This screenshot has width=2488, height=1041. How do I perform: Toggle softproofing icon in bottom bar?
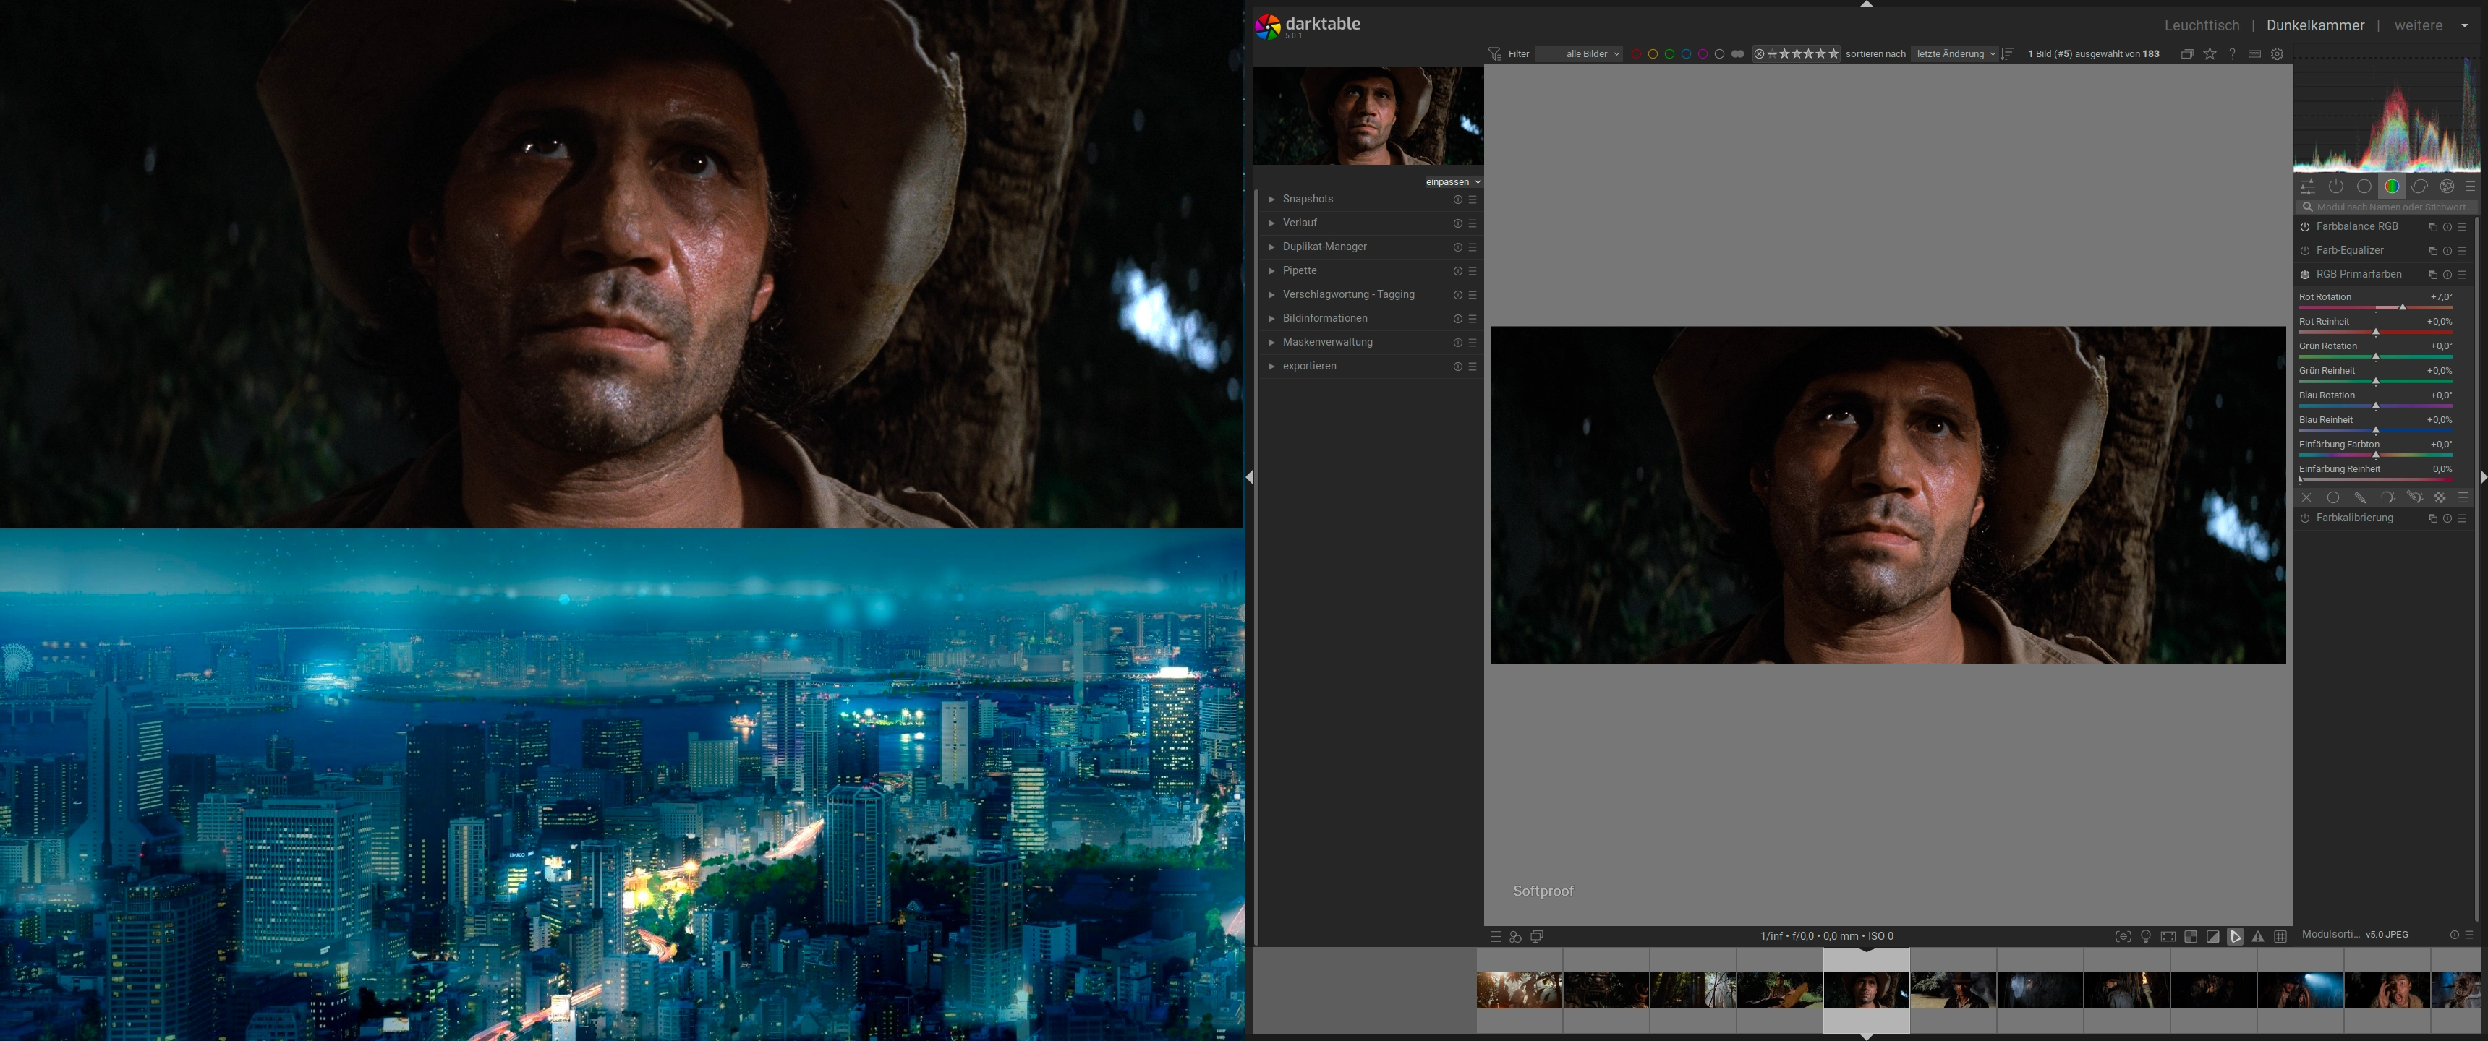(x=2235, y=937)
